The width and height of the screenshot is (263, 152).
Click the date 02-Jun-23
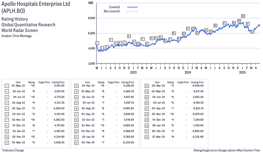[x=88, y=97]
